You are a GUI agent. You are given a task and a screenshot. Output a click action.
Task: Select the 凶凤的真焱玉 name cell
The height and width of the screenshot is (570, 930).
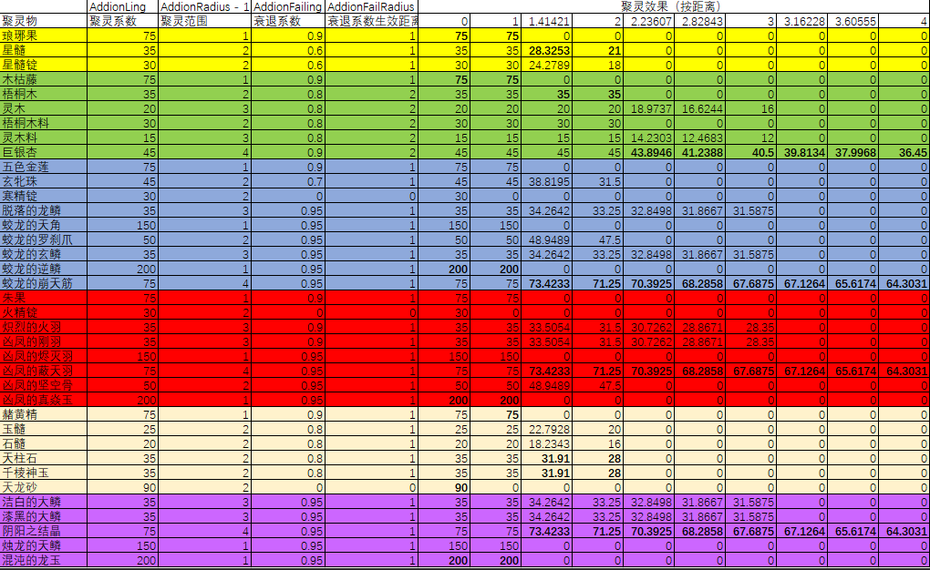(x=43, y=400)
